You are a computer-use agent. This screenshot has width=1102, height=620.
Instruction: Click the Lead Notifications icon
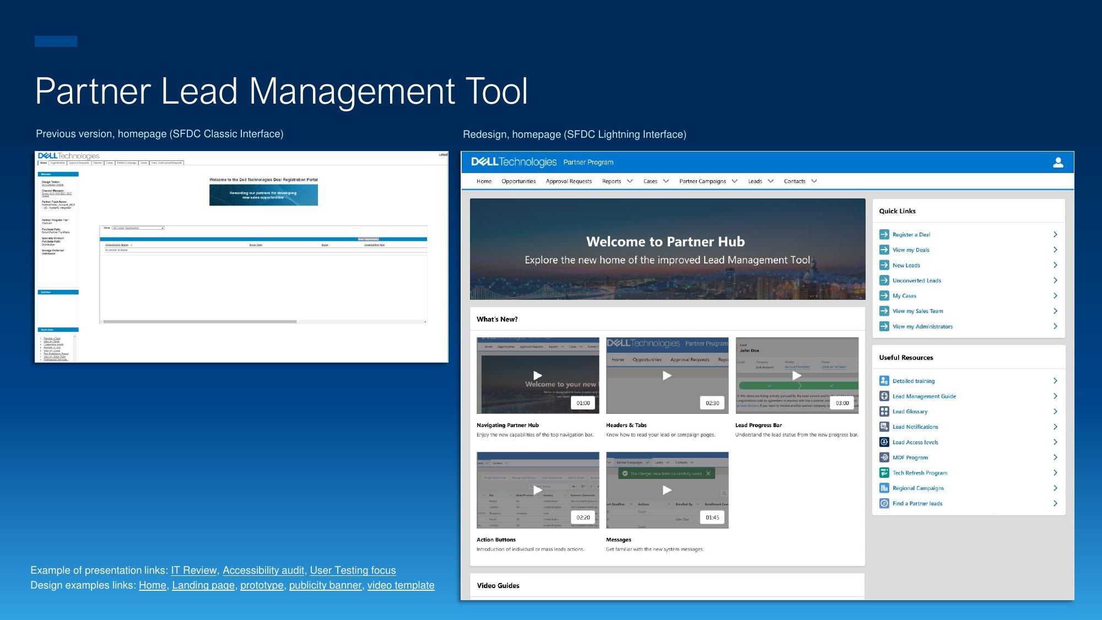[x=884, y=427]
